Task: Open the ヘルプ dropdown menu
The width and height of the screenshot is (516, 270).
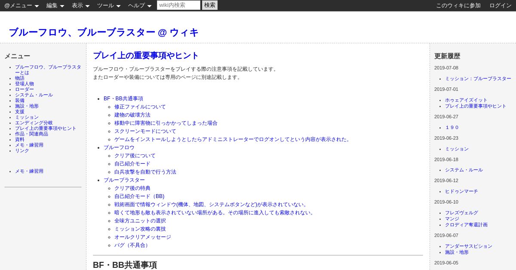Action: [140, 6]
